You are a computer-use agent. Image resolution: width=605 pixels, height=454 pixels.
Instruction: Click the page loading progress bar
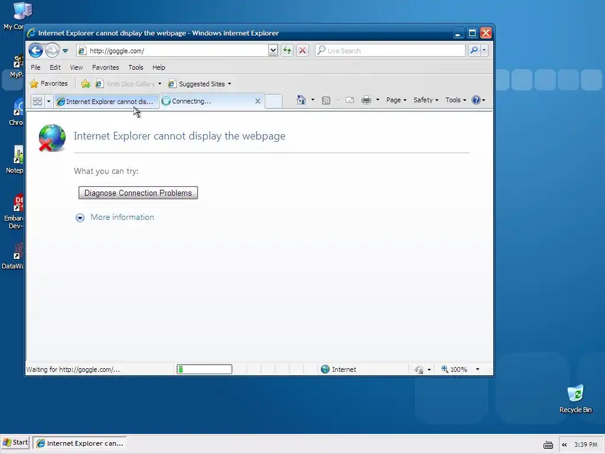pos(204,369)
